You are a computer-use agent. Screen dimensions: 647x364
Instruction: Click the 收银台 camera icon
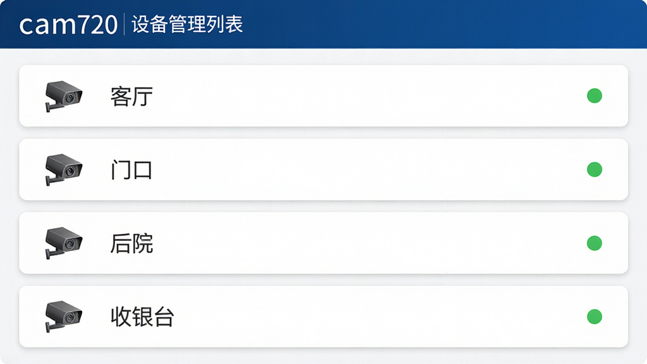(64, 317)
